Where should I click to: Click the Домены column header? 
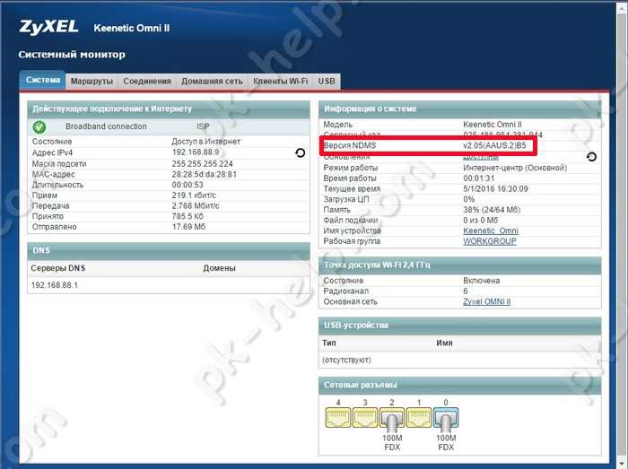tap(219, 268)
